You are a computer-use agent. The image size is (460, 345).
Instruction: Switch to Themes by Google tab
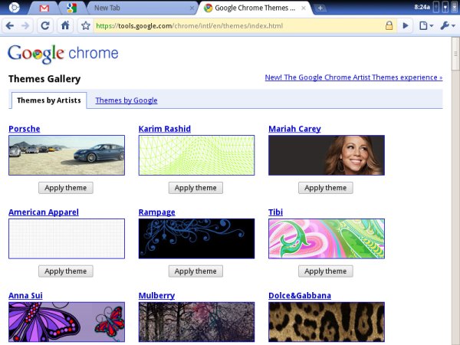tap(127, 100)
